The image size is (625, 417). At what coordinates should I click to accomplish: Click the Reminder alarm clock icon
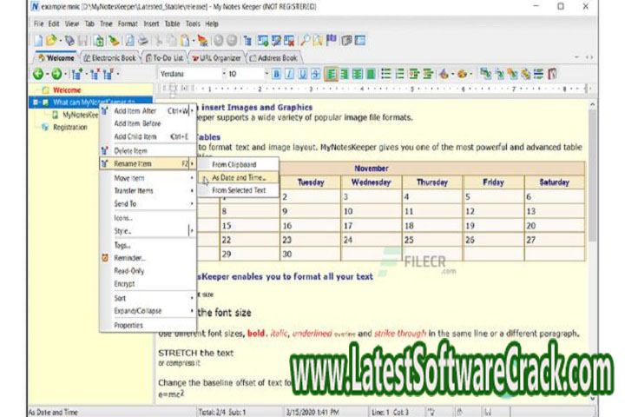[x=105, y=258]
